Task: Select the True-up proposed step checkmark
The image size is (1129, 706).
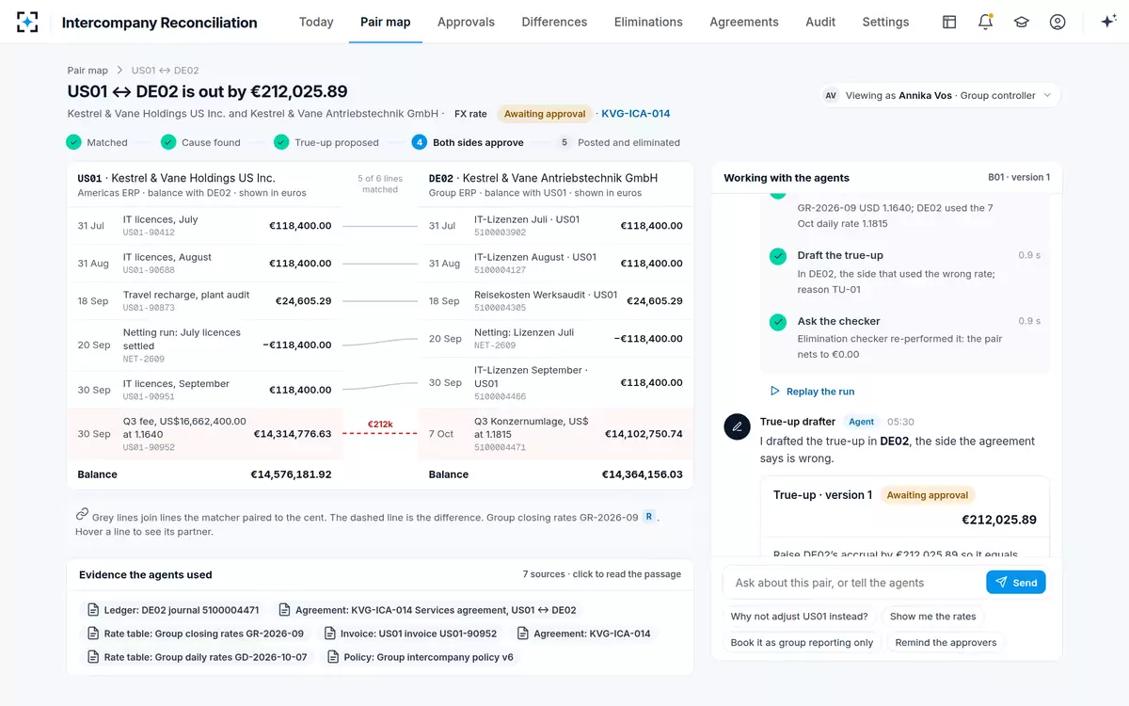Action: click(x=281, y=142)
